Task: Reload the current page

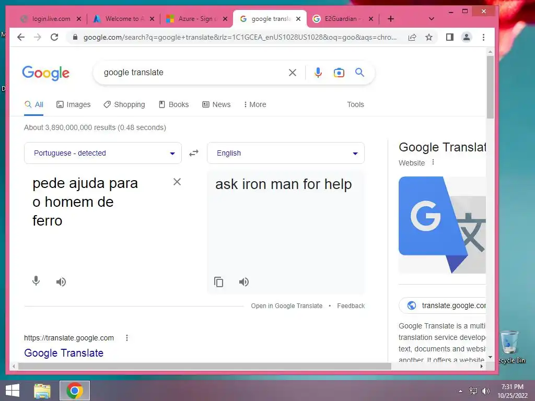Action: [x=54, y=37]
